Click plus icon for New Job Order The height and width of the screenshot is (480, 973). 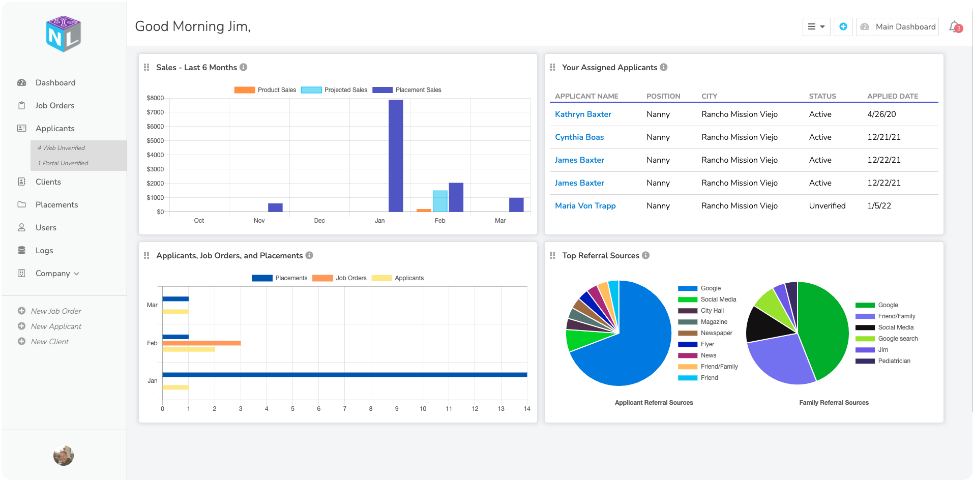pyautogui.click(x=21, y=311)
